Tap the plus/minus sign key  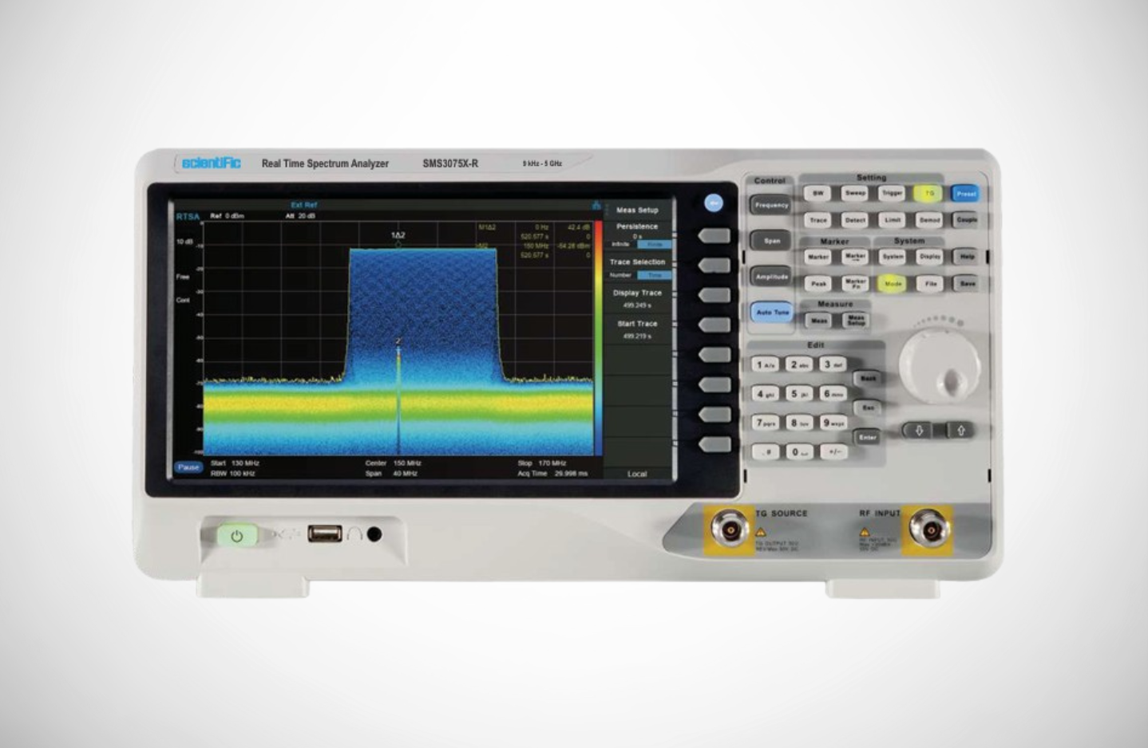[x=833, y=452]
